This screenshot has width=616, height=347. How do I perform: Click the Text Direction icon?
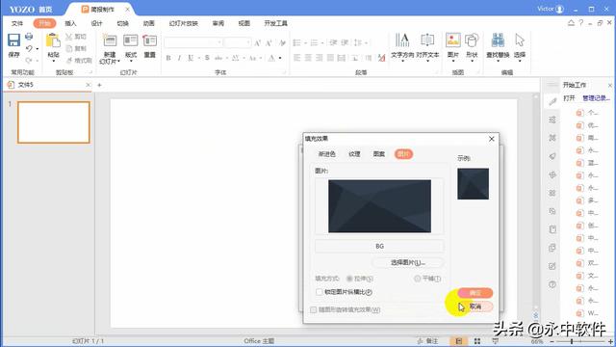(x=402, y=40)
